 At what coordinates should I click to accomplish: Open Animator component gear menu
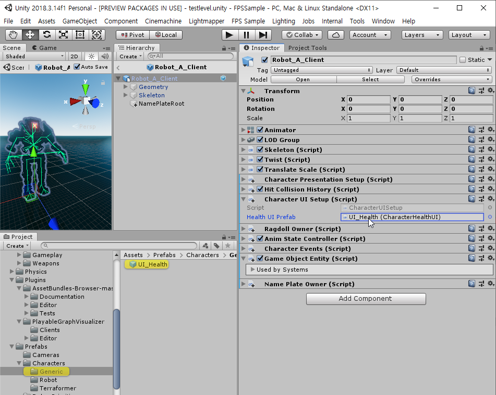[490, 130]
